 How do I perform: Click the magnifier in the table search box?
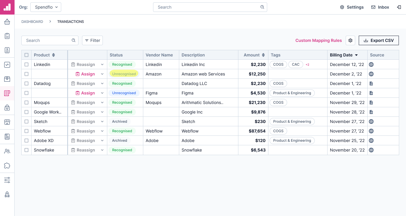[74, 40]
